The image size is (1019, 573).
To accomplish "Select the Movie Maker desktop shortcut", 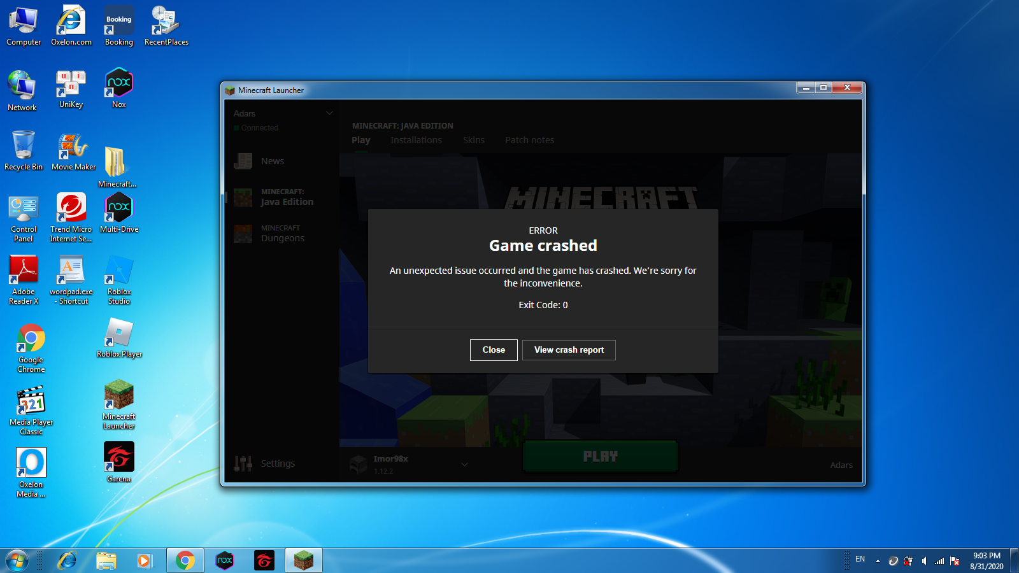I will (x=73, y=152).
